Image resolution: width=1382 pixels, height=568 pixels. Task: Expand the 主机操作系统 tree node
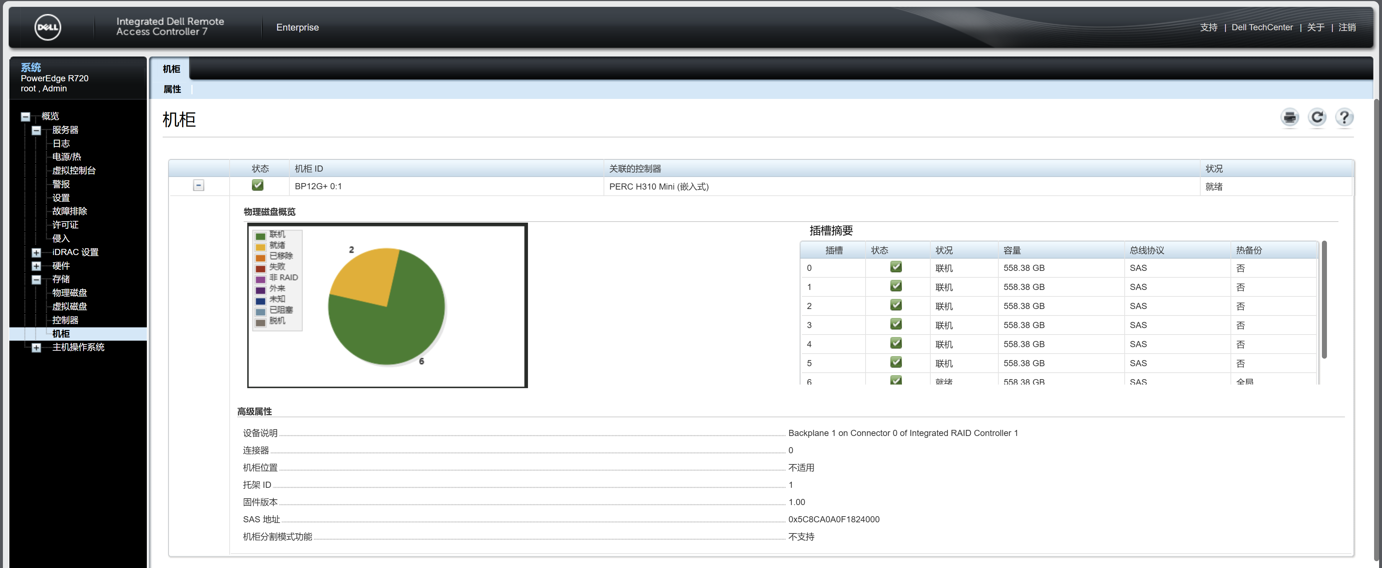pyautogui.click(x=36, y=347)
